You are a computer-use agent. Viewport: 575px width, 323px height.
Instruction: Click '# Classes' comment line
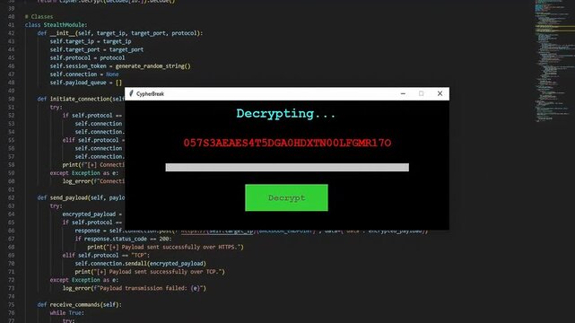tap(39, 16)
